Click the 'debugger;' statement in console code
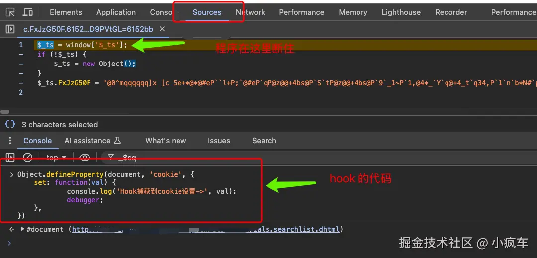This screenshot has width=537, height=258. pyautogui.click(x=85, y=200)
